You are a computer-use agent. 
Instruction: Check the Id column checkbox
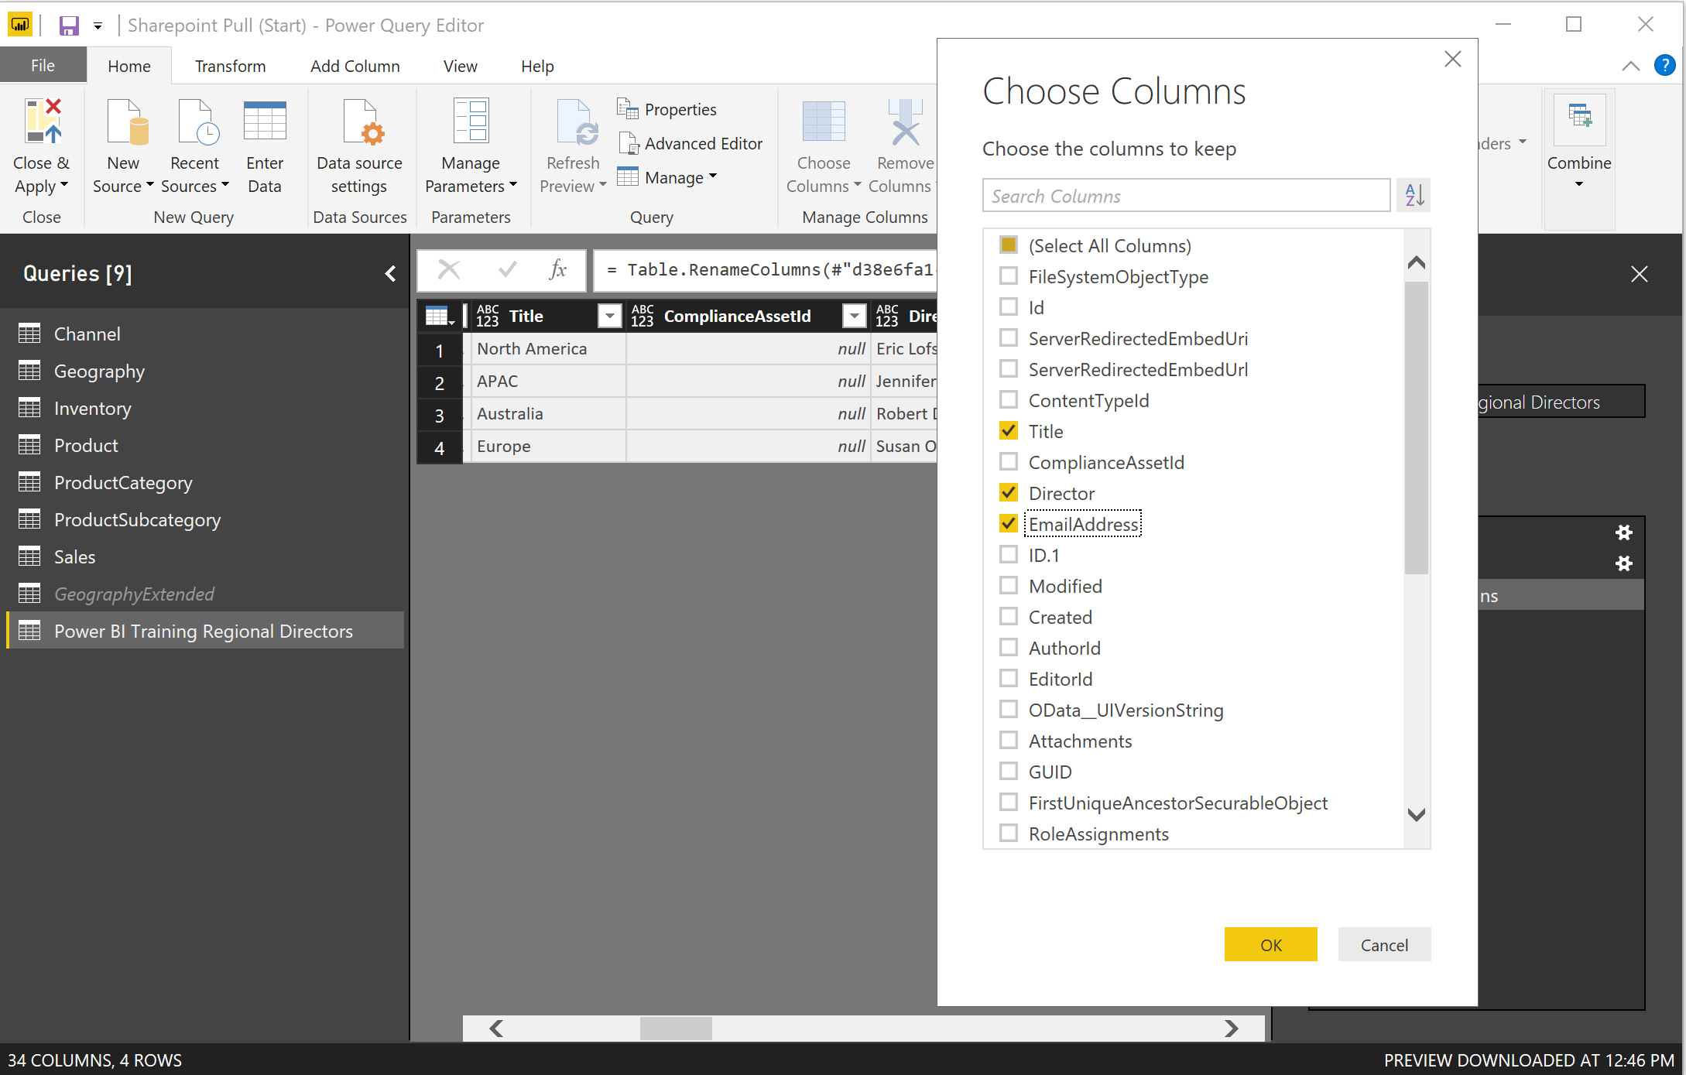tap(1009, 307)
